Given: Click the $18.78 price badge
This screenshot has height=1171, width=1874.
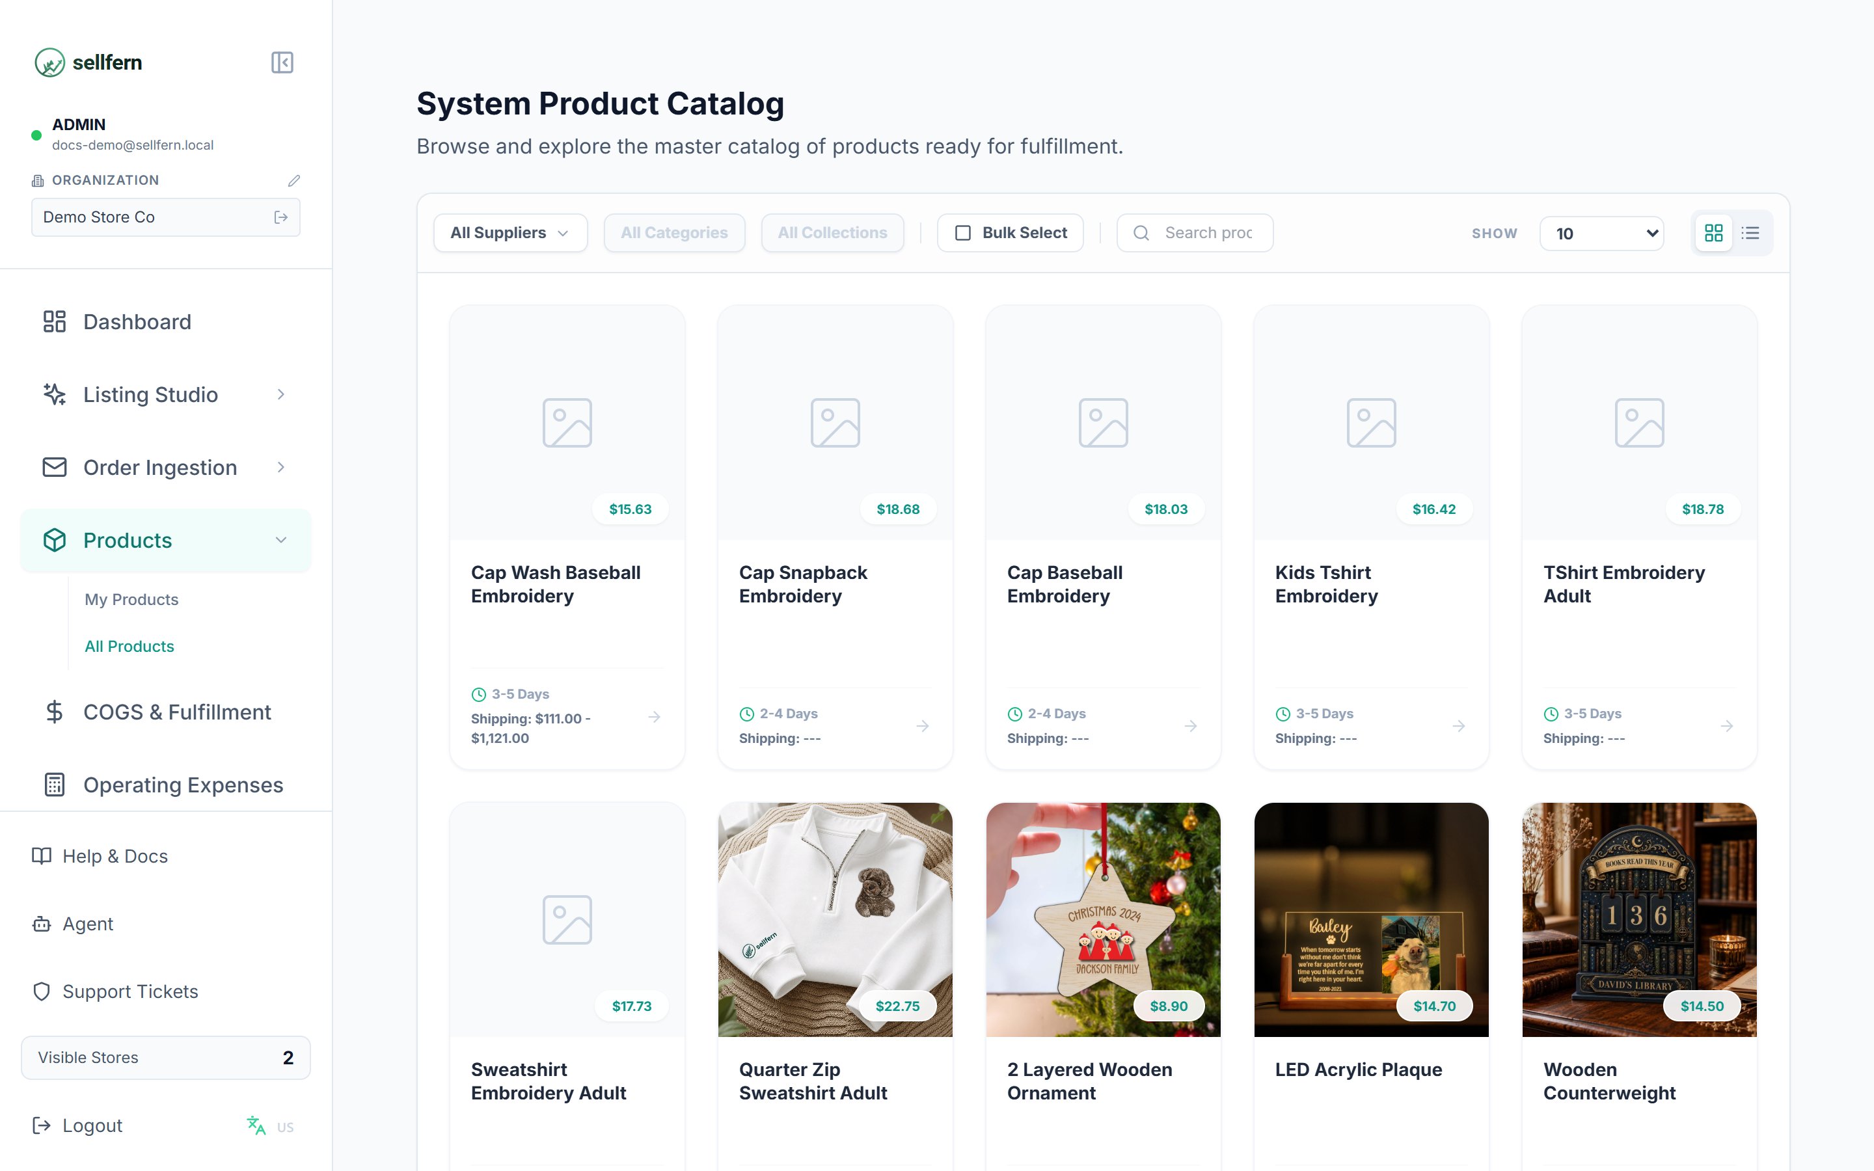Looking at the screenshot, I should pos(1703,509).
